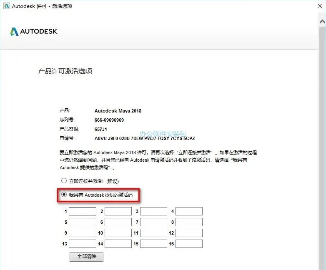
Task: Focus activation code field 6
Action: (x=118, y=222)
